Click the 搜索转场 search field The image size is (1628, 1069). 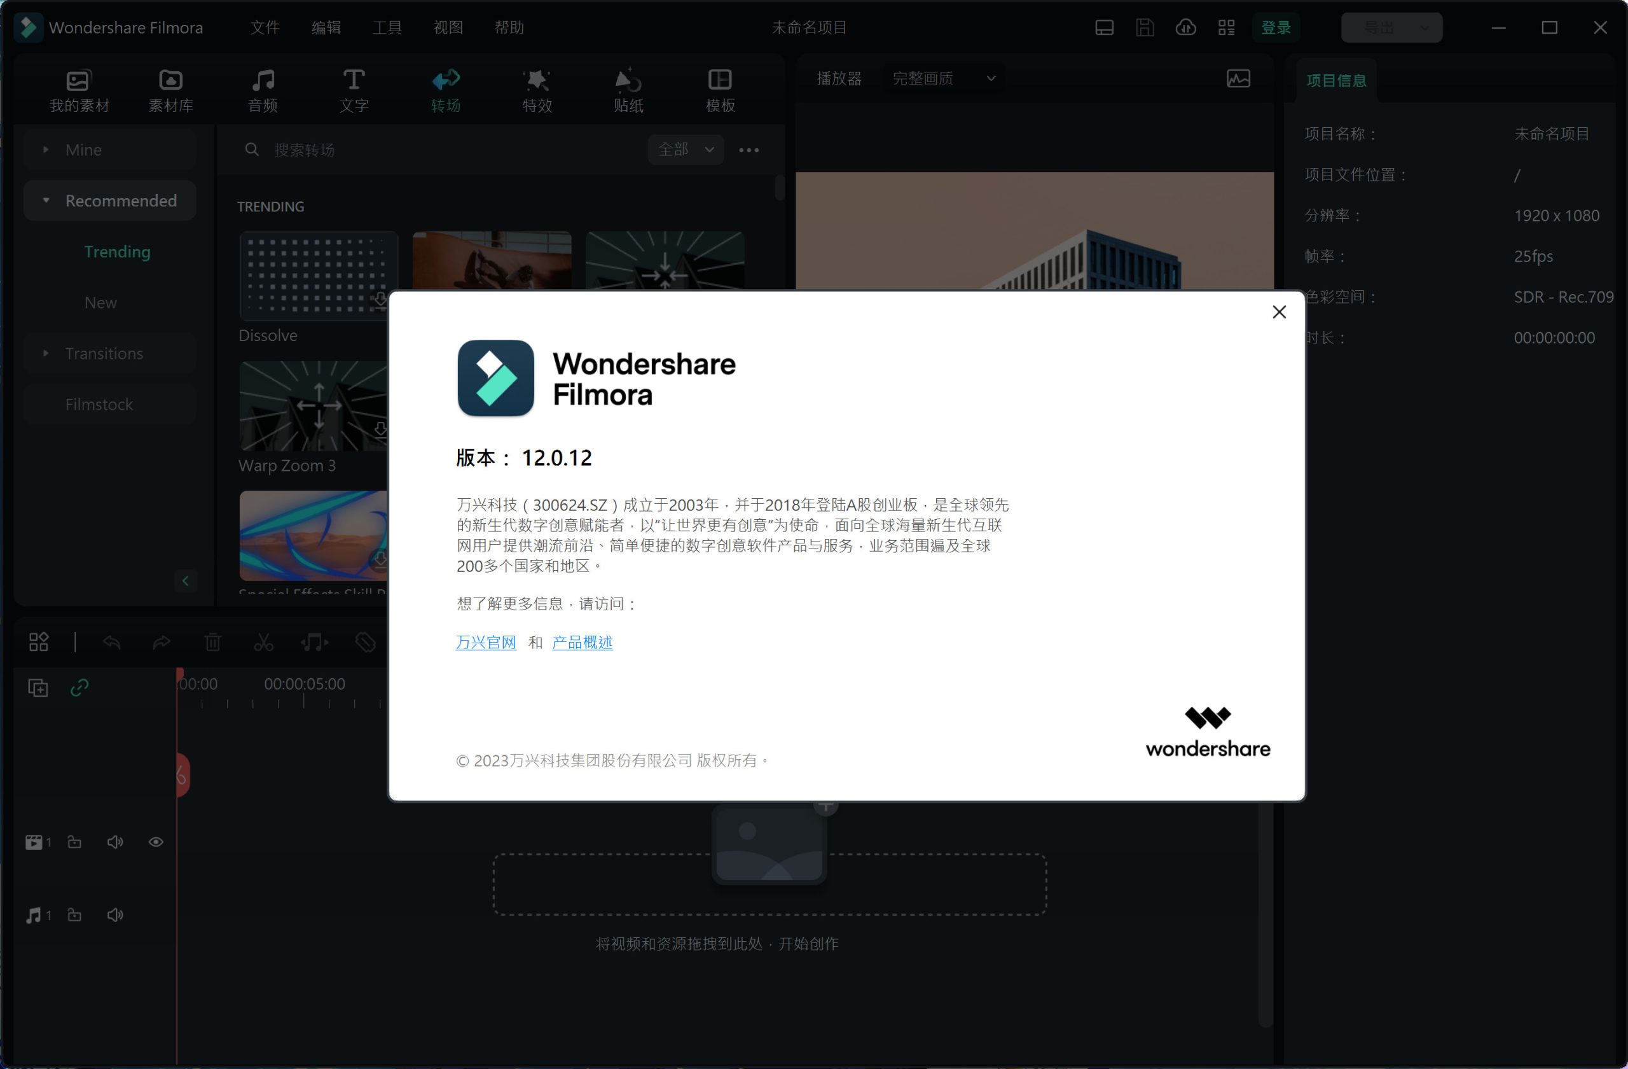click(438, 150)
